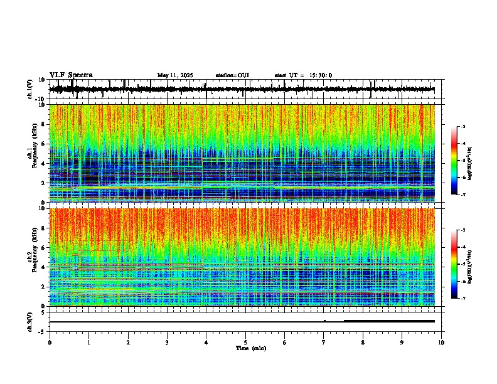The height and width of the screenshot is (384, 497).
Task: Click the "VLF Spectra" plot title
Action: coord(71,75)
